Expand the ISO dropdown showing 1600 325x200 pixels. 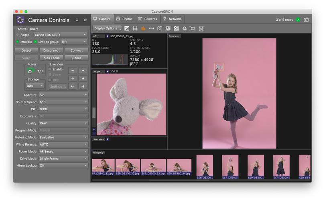pos(63,109)
